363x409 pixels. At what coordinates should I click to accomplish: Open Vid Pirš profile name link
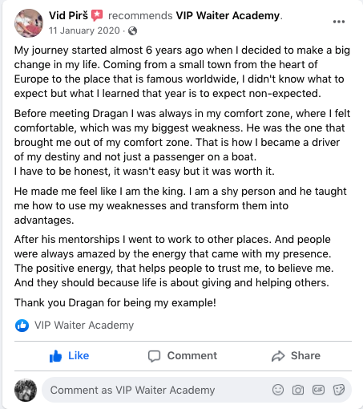coord(68,15)
